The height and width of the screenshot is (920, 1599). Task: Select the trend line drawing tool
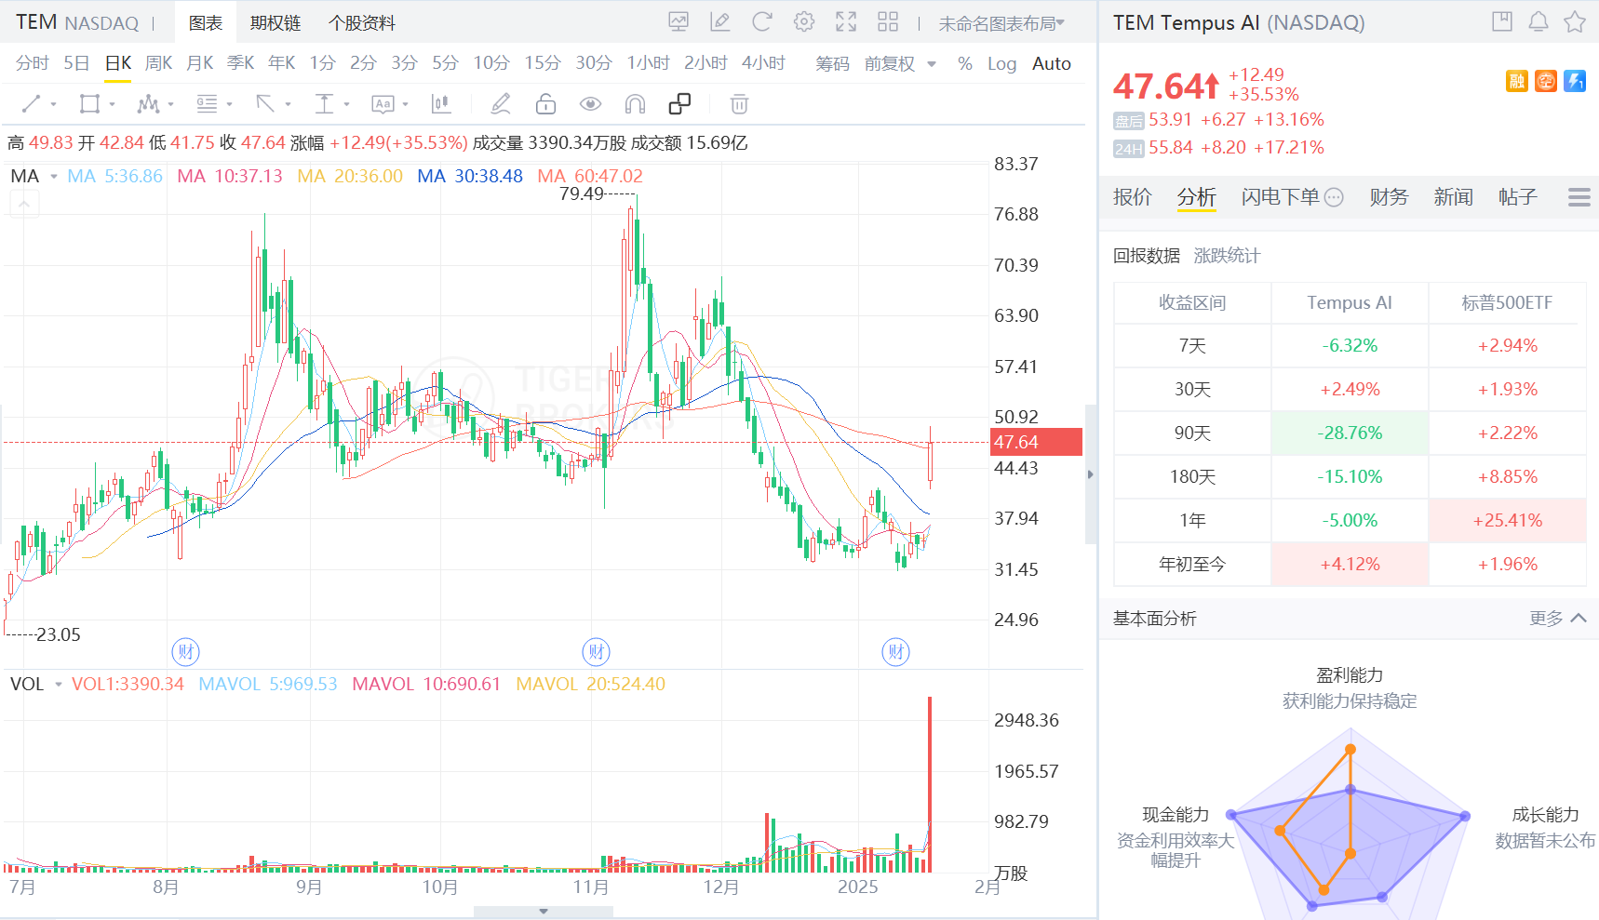point(31,104)
